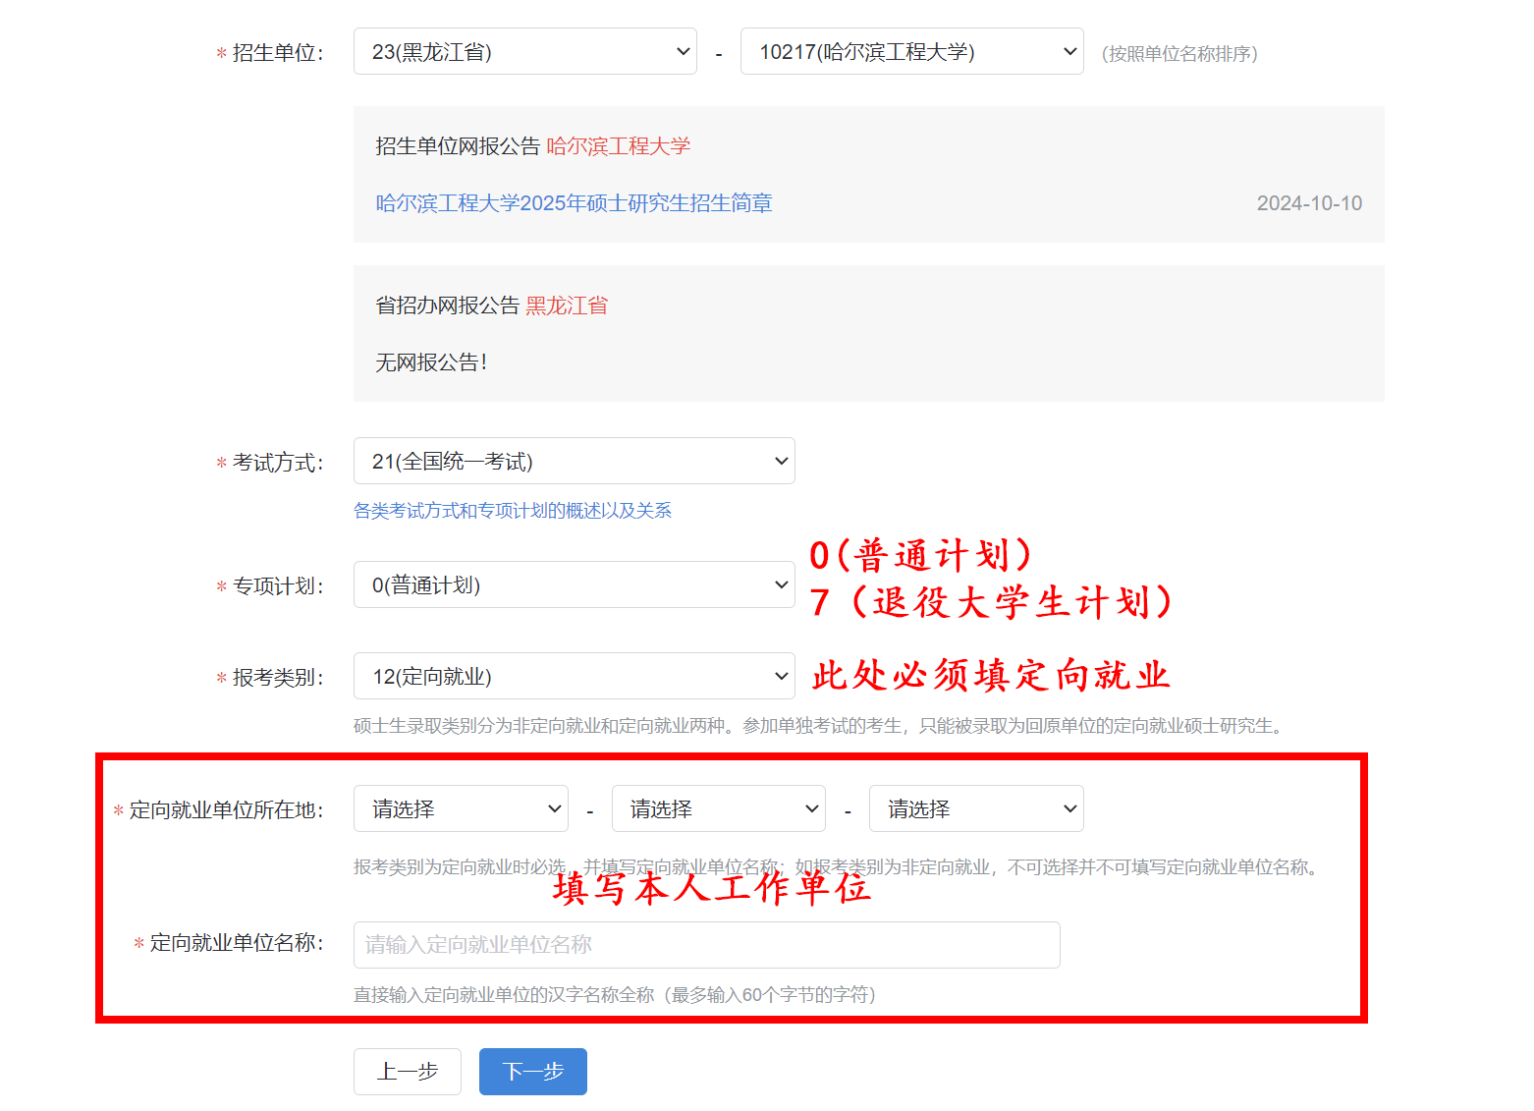Image resolution: width=1534 pixels, height=1111 pixels.
Task: Click the red 哈尔滨工程大学 announcement title
Action: 618,146
